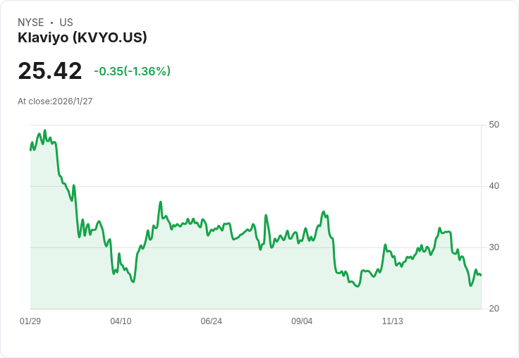The width and height of the screenshot is (519, 358).
Task: Click the 01/29 date axis label
Action: coord(30,321)
